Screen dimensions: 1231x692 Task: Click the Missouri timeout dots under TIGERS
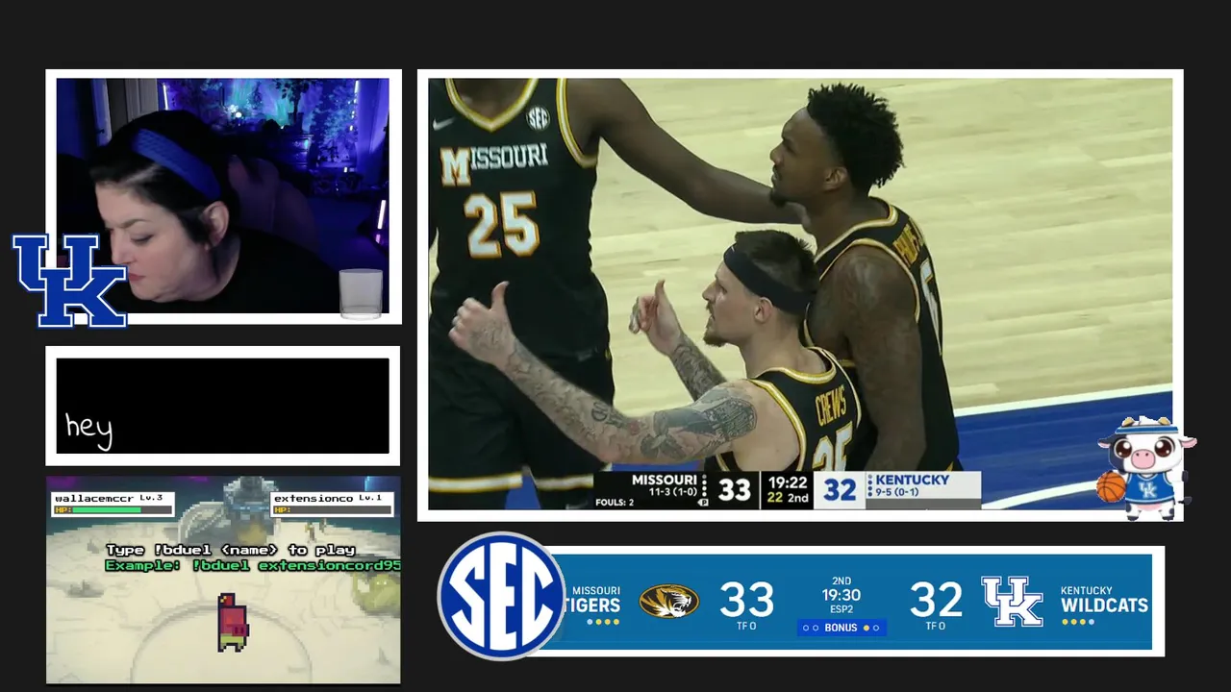coord(602,622)
